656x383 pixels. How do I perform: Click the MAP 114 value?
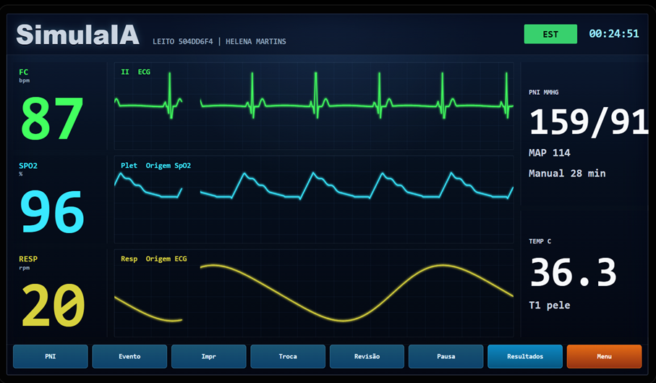[x=549, y=153]
